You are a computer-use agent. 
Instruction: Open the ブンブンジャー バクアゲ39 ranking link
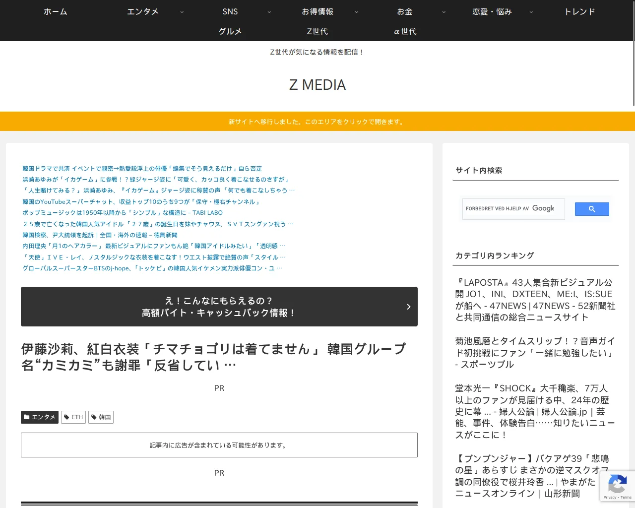click(x=532, y=476)
